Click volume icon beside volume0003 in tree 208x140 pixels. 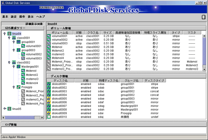pyautogui.click(x=23, y=58)
